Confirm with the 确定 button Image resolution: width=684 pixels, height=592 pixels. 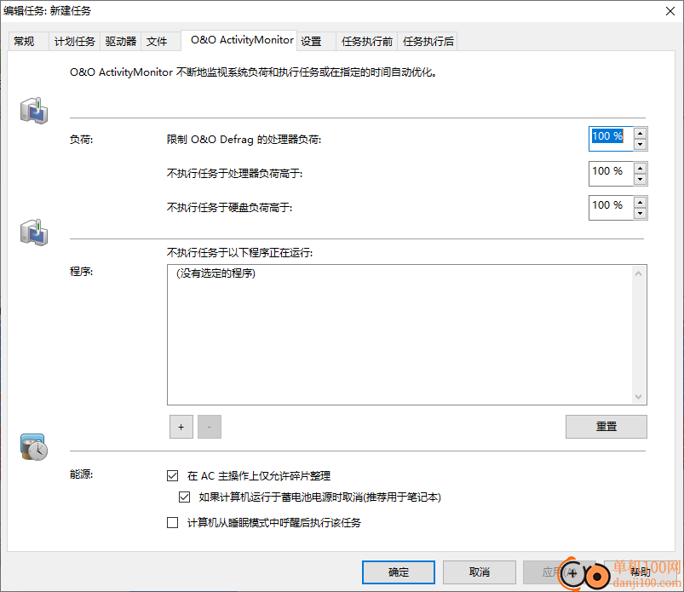(x=399, y=572)
